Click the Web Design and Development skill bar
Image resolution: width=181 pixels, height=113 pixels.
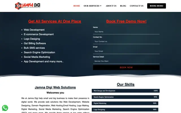[x=126, y=91]
